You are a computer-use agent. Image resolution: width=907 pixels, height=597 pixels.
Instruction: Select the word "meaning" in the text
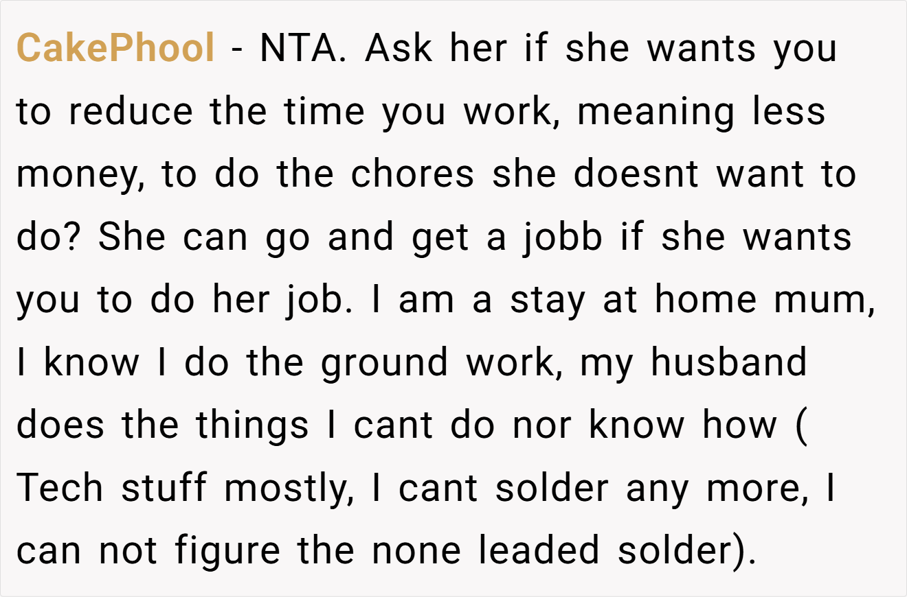point(656,113)
